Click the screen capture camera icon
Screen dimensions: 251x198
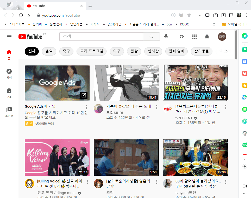point(216,15)
